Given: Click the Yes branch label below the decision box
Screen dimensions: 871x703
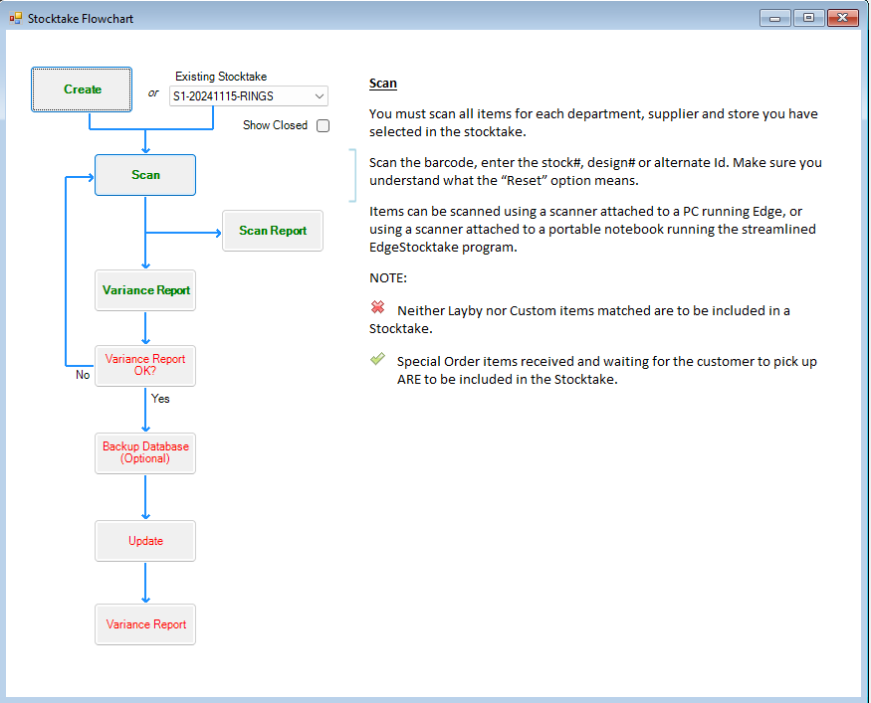Looking at the screenshot, I should pyautogui.click(x=160, y=399).
